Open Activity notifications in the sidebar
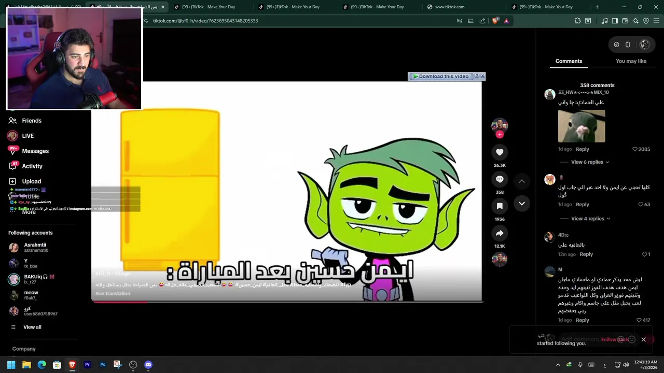The image size is (664, 373). point(32,166)
